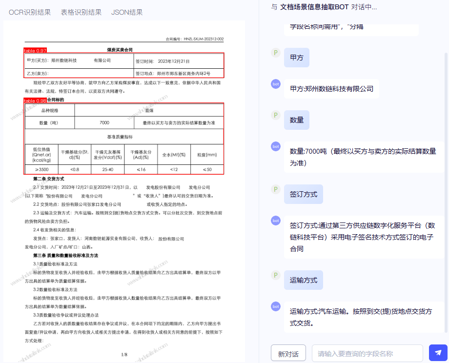Click the send paper-plane icon button

pos(438,353)
